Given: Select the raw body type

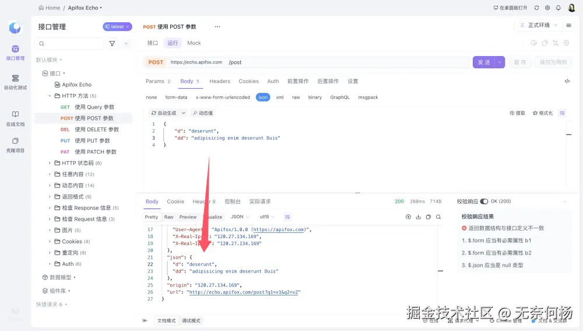Looking at the screenshot, I should coord(296,97).
